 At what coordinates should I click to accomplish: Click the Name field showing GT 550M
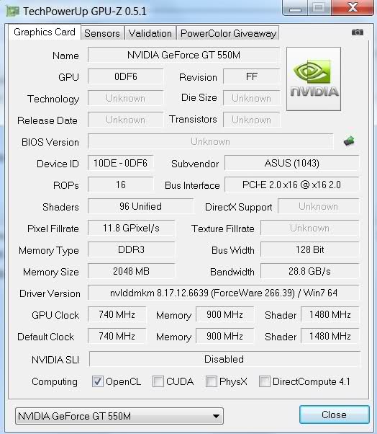(183, 55)
